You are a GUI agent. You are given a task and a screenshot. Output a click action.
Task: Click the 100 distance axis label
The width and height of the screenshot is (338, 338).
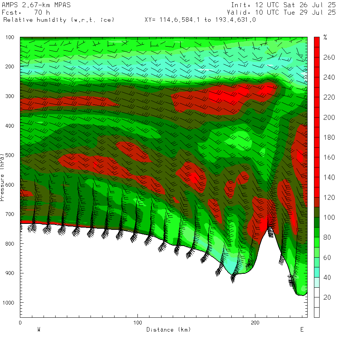[137, 323]
